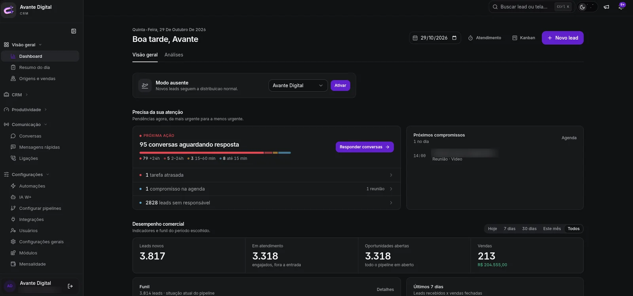633x296 pixels.
Task: Select the Este mês period filter
Action: coord(552,229)
